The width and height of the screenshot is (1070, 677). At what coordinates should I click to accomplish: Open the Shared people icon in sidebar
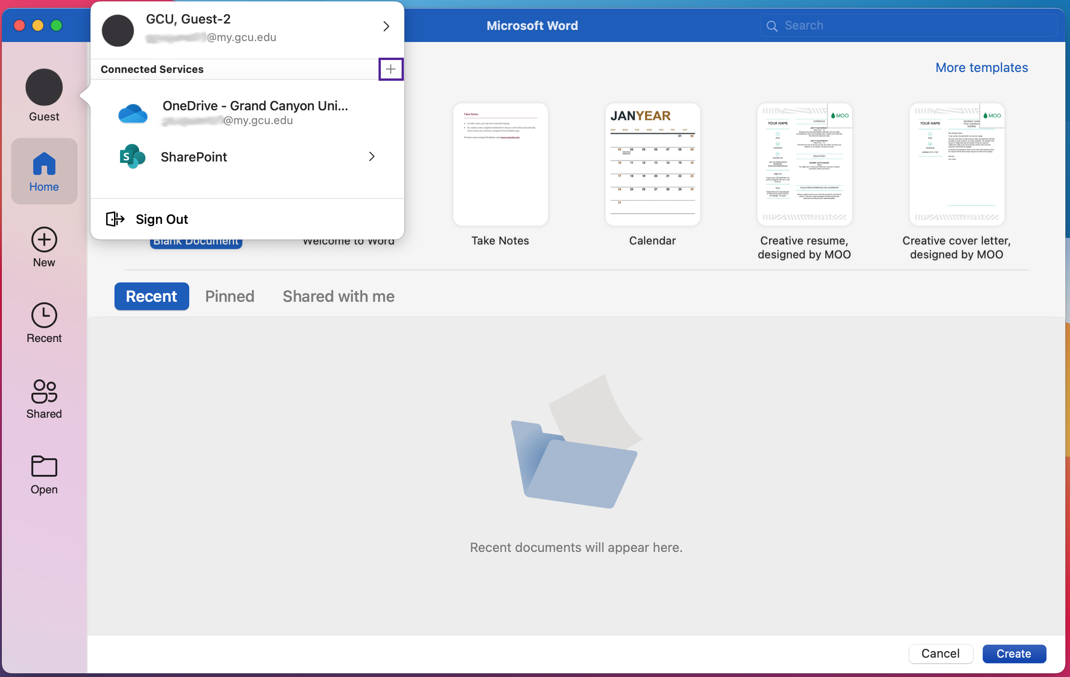pos(44,391)
